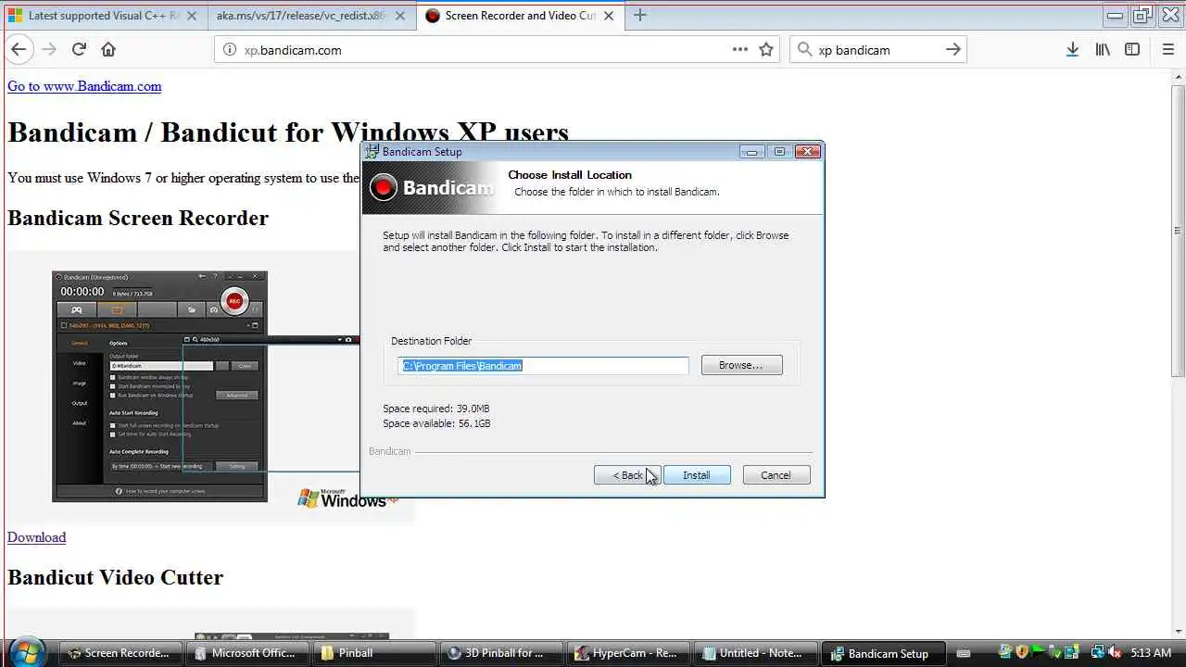Open a new Firefox tab
This screenshot has width=1186, height=667.
pyautogui.click(x=639, y=15)
